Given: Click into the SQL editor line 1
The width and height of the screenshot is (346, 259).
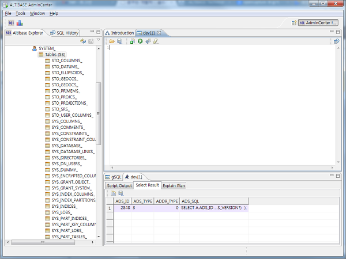Looking at the screenshot, I should click(223, 48).
